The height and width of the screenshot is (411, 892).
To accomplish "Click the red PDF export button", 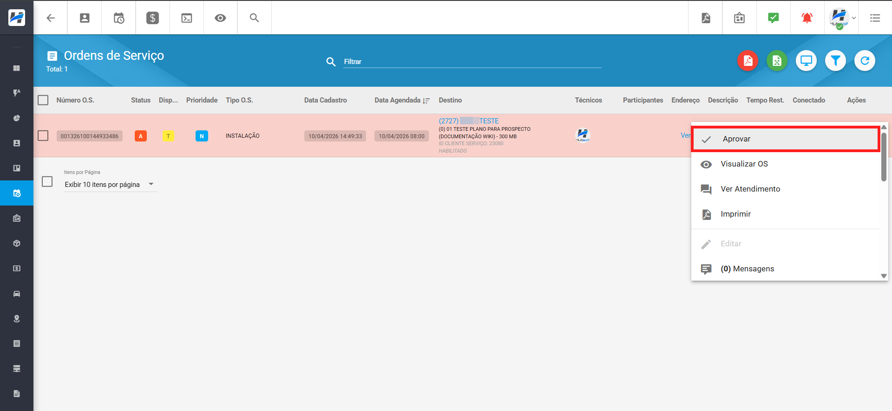I will (x=748, y=61).
